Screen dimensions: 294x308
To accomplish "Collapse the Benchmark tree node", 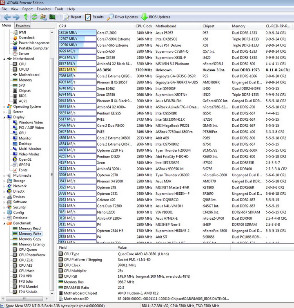I will [4, 223].
